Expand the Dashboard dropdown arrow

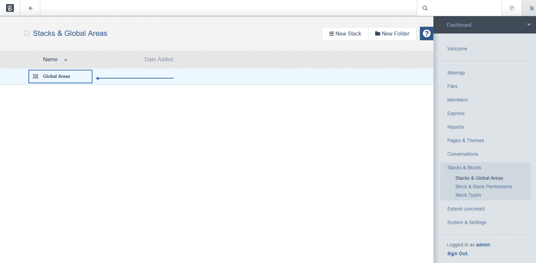pos(529,25)
